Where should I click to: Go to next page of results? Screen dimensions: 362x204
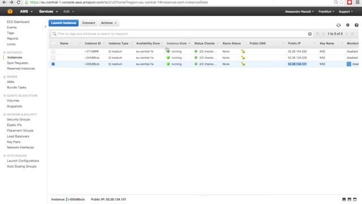pyautogui.click(x=347, y=34)
